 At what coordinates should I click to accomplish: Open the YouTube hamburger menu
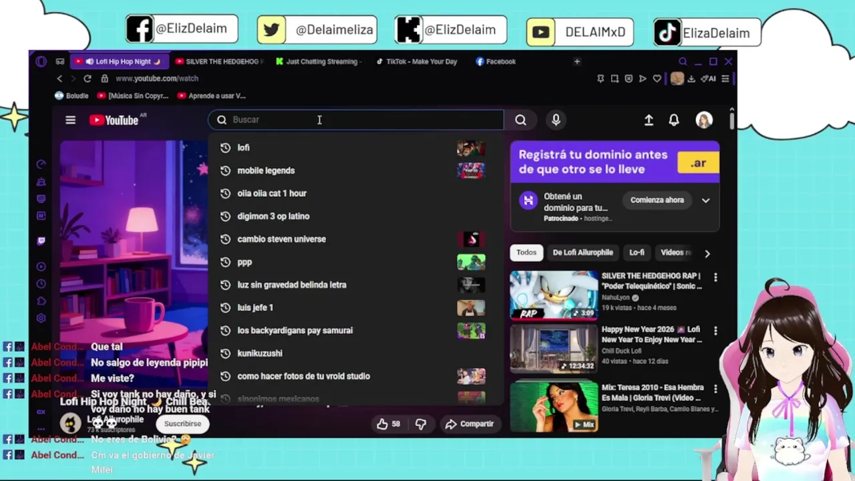70,120
